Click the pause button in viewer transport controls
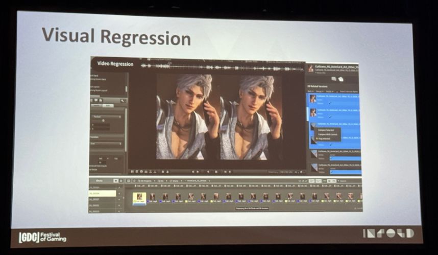The width and height of the screenshot is (438, 255). coord(216,172)
